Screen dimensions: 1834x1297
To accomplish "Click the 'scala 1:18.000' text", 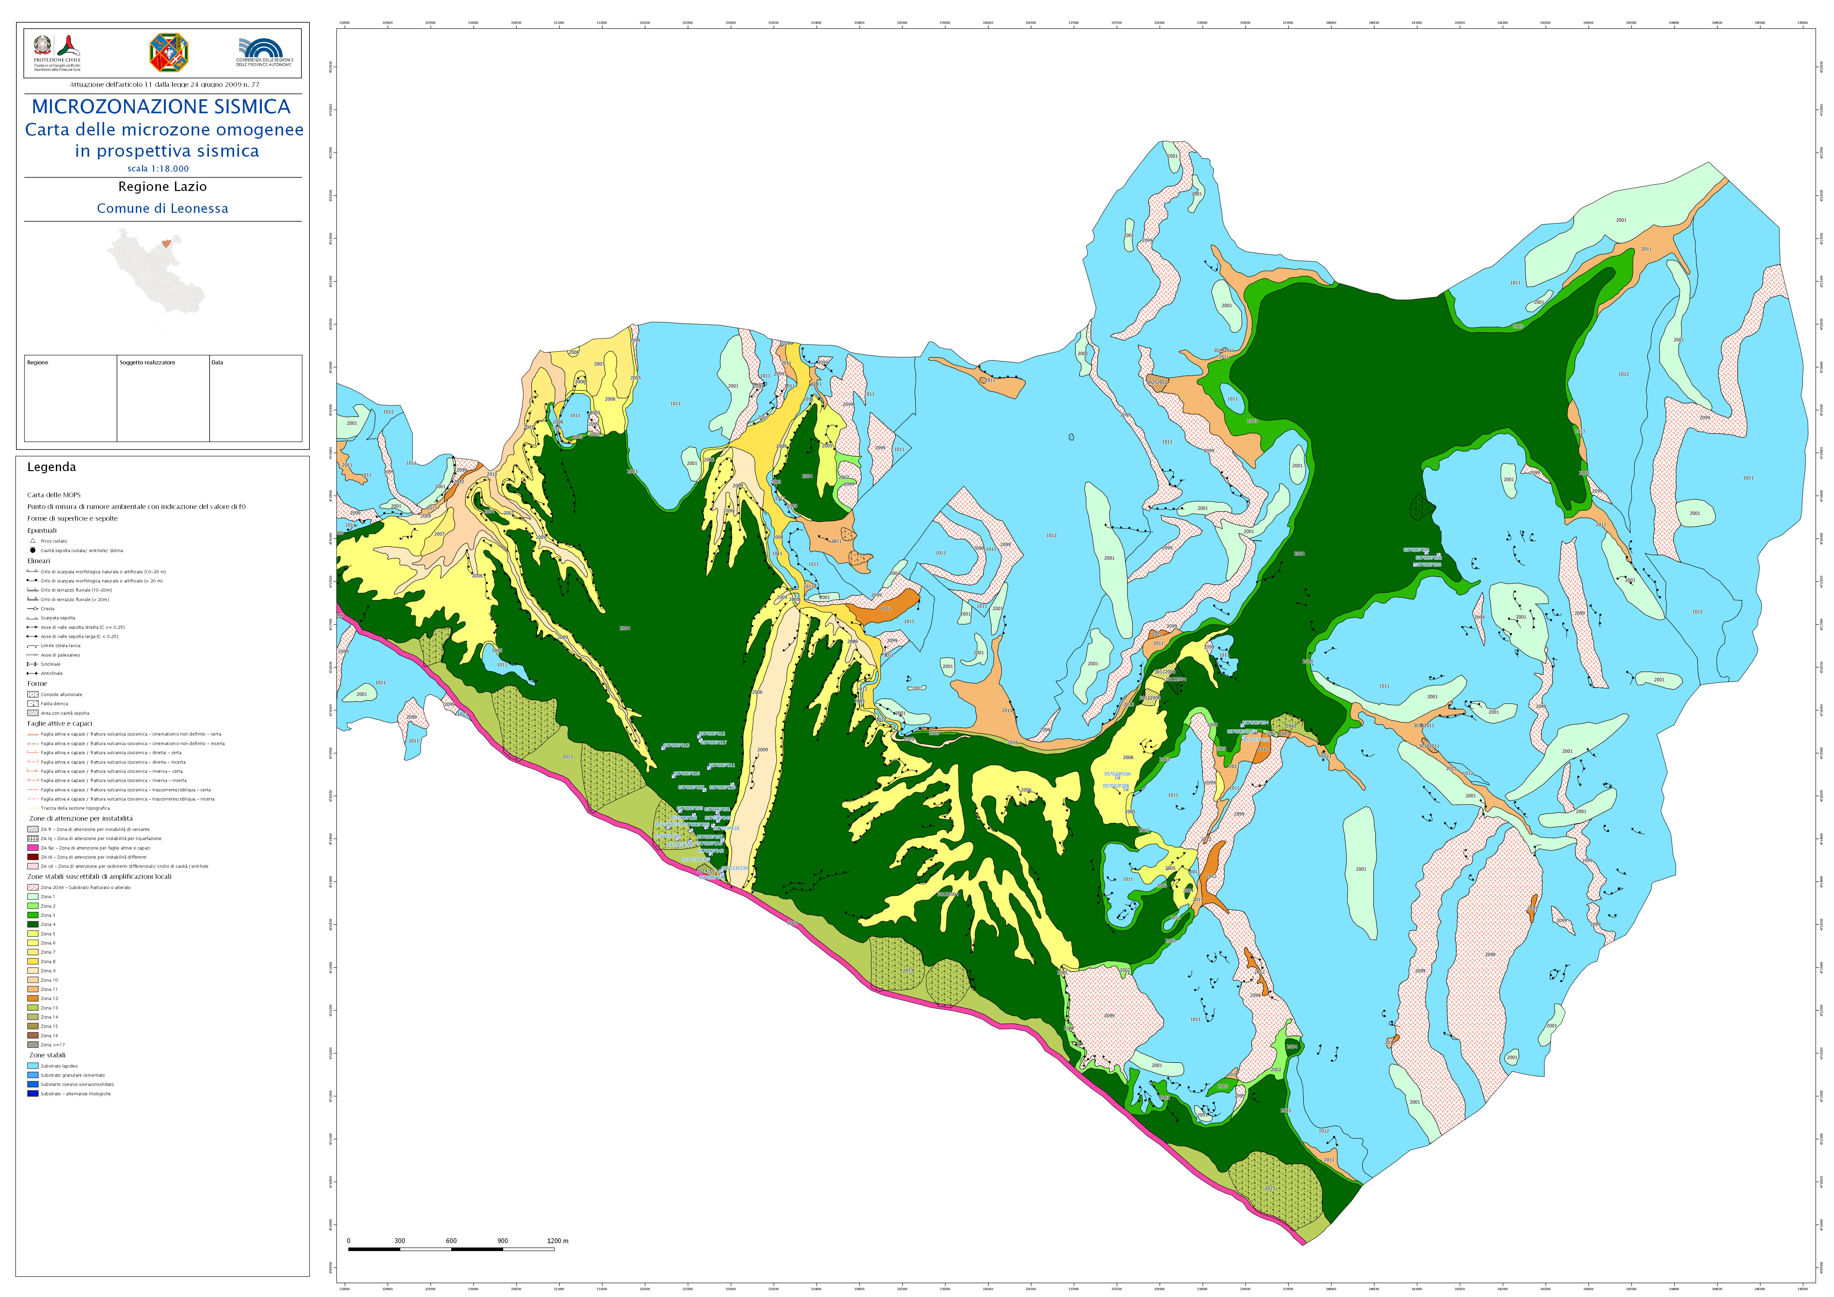I will tap(158, 168).
